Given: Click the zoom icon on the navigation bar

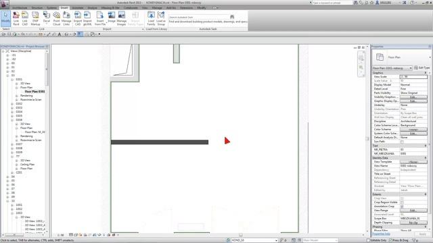Looking at the screenshot, I should click(x=361, y=67).
